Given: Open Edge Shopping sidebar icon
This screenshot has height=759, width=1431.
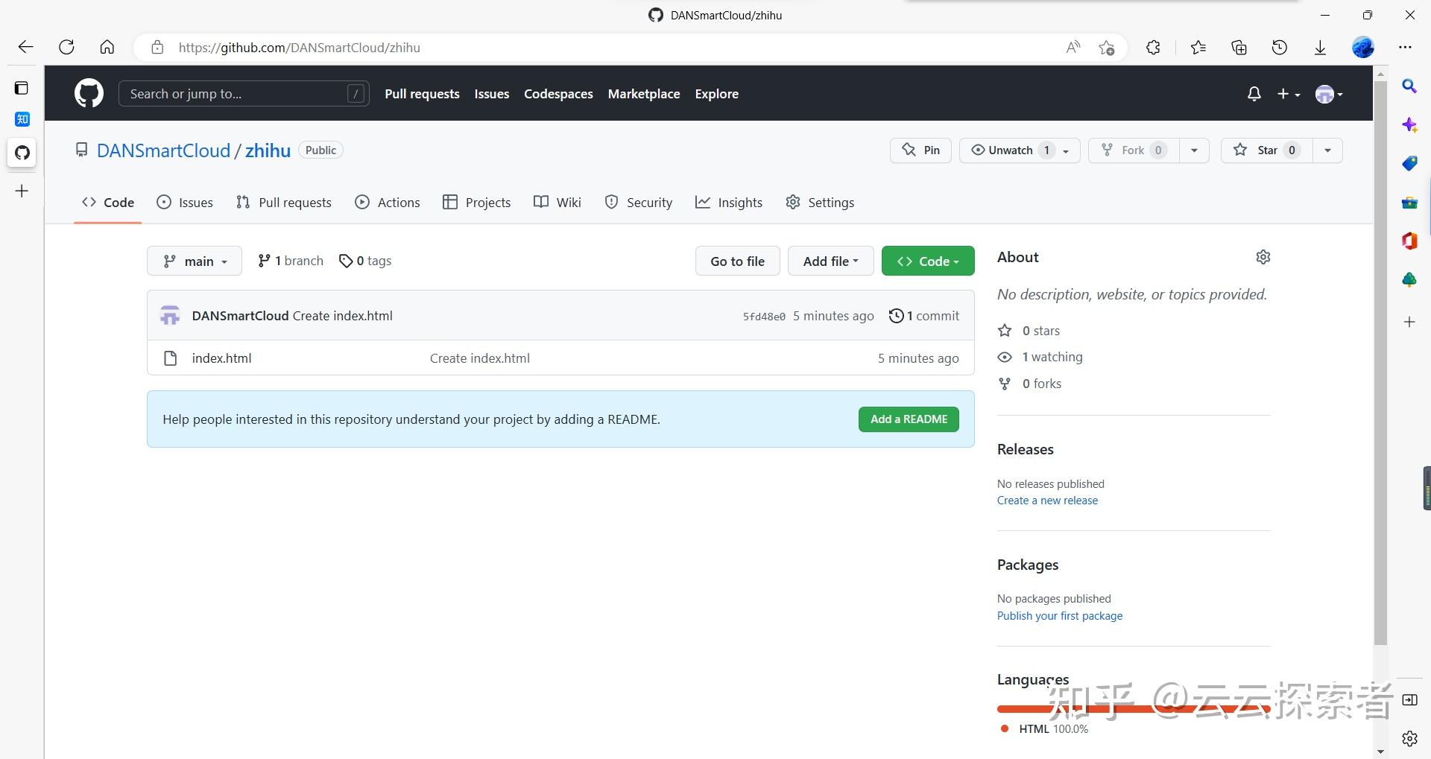Looking at the screenshot, I should click(1409, 163).
